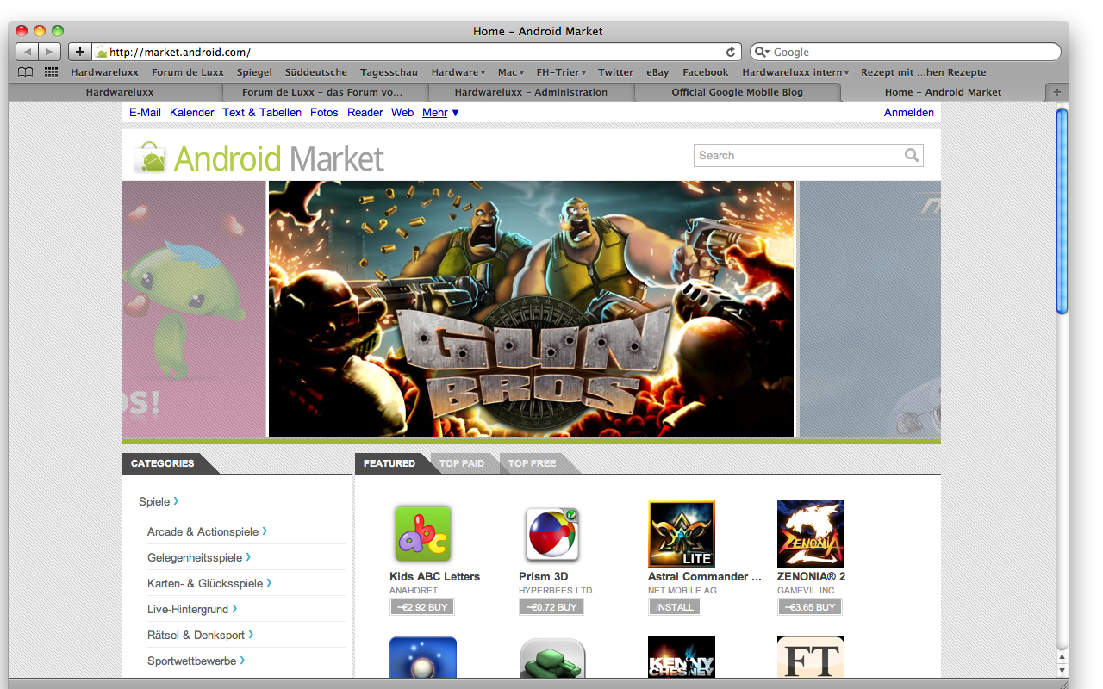Viewport: 1103px width, 689px height.
Task: Click the add bookmark plus button
Action: pos(79,52)
